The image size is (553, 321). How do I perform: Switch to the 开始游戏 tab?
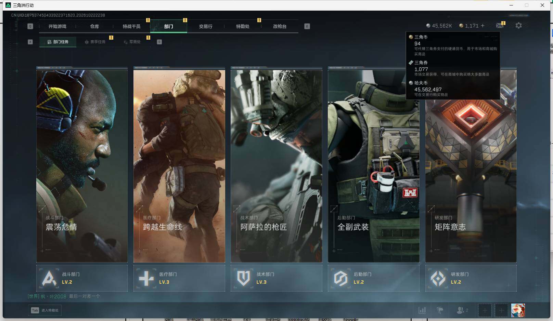tap(57, 26)
